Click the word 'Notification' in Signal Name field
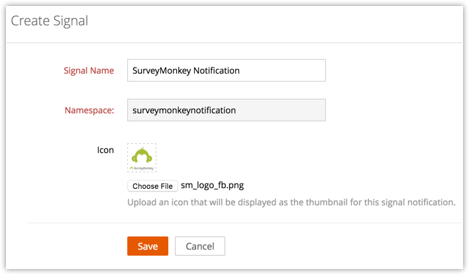This screenshot has width=469, height=275. 216,70
